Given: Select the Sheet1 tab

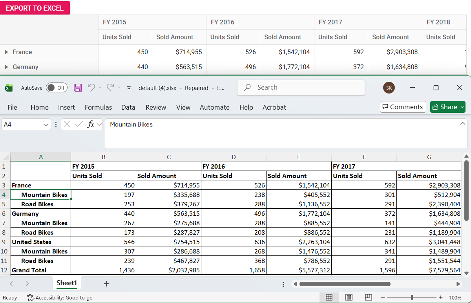Looking at the screenshot, I should point(66,283).
